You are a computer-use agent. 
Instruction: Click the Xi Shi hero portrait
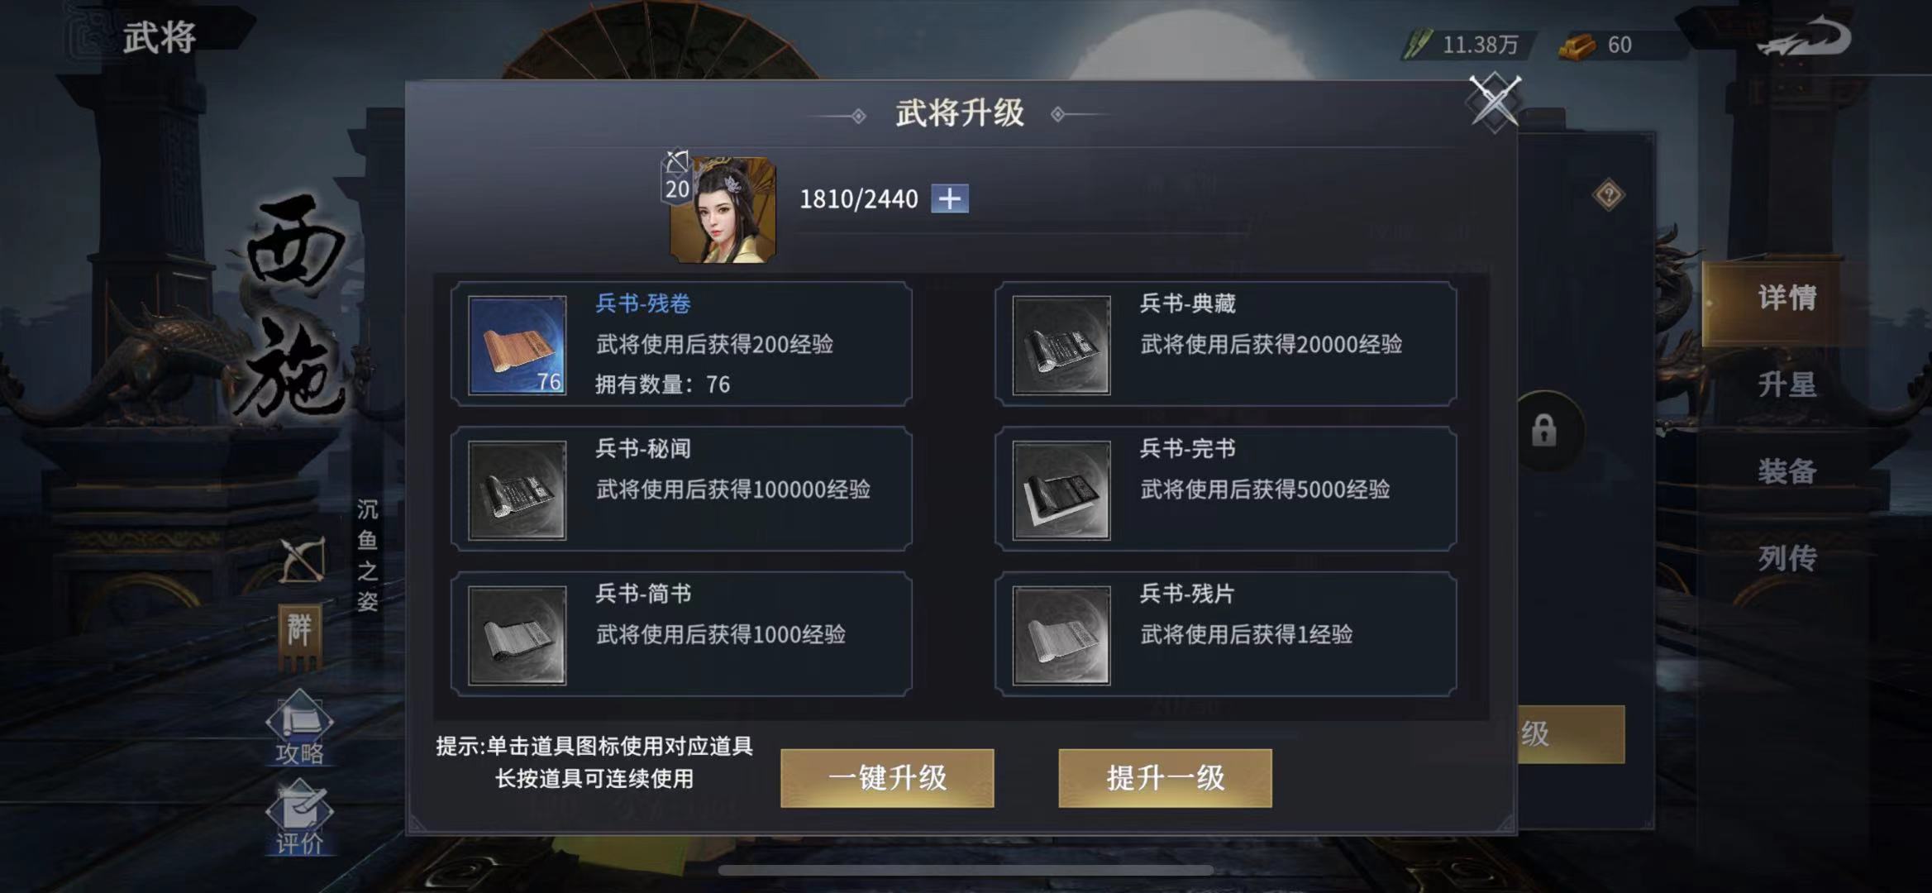tap(723, 210)
